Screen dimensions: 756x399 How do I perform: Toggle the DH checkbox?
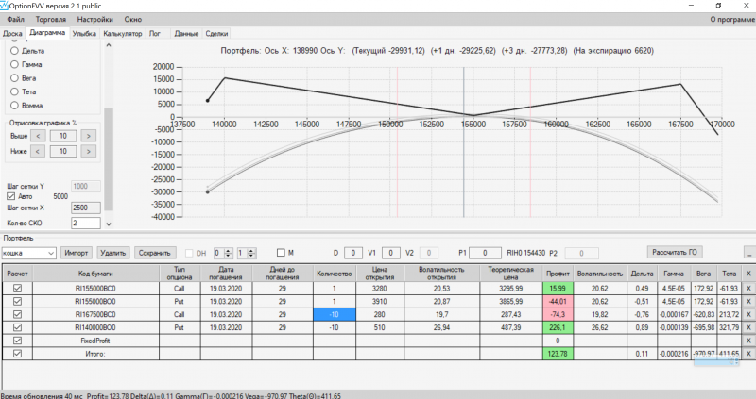pyautogui.click(x=189, y=253)
